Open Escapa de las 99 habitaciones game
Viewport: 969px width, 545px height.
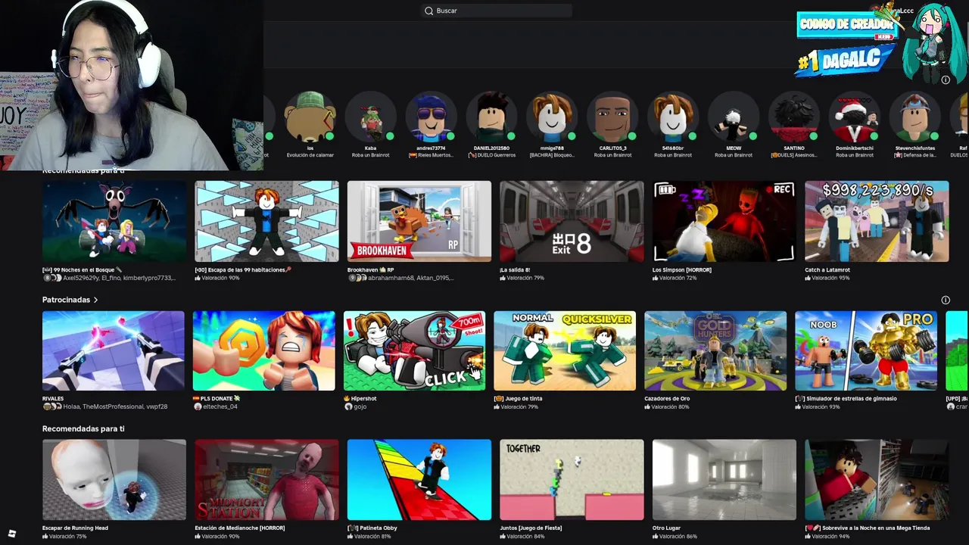[x=266, y=221]
